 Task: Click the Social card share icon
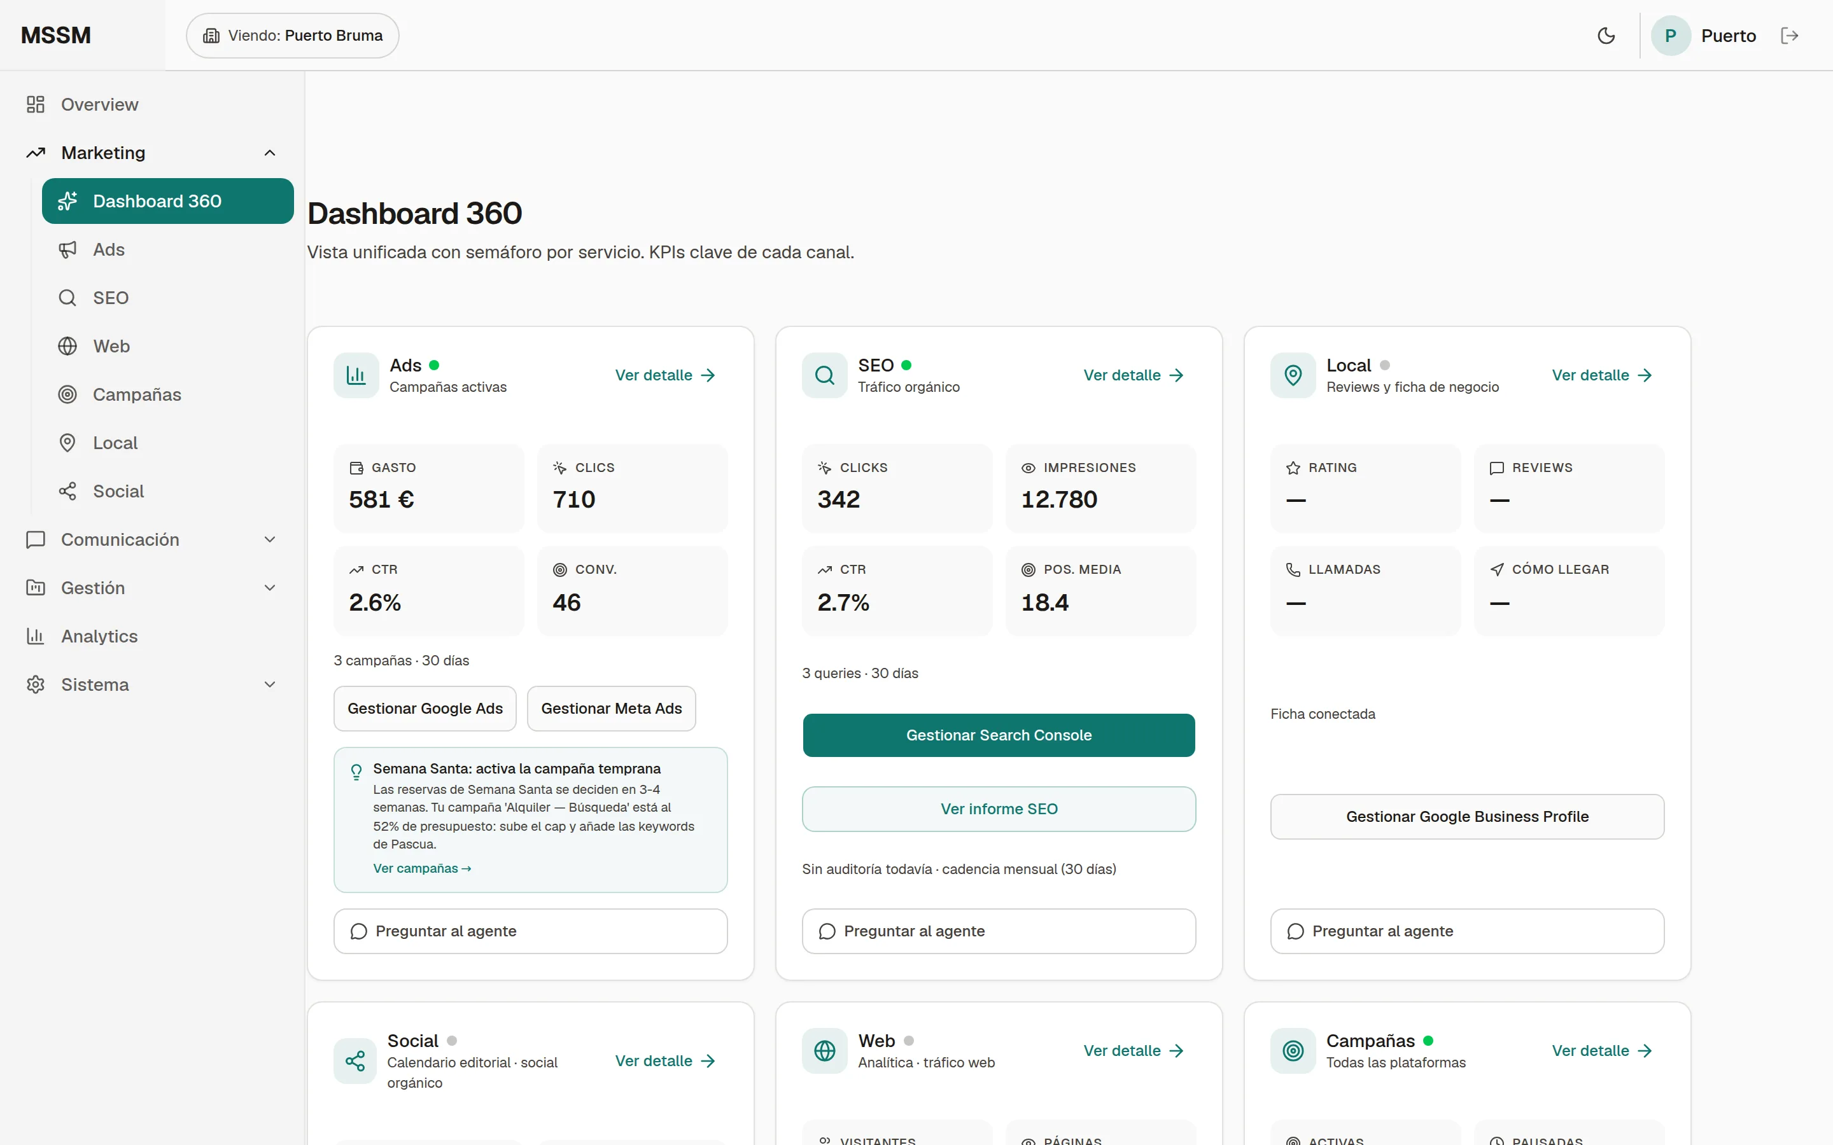[x=355, y=1061]
